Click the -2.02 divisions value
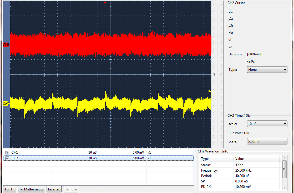This screenshot has width=294, height=193. pos(251,61)
